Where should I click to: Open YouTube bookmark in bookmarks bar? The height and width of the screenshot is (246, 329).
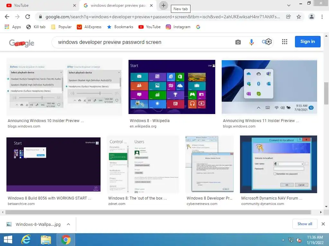point(149,27)
